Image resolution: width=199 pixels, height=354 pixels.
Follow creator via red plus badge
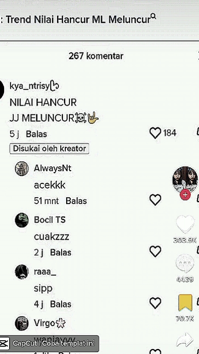pos(185,195)
